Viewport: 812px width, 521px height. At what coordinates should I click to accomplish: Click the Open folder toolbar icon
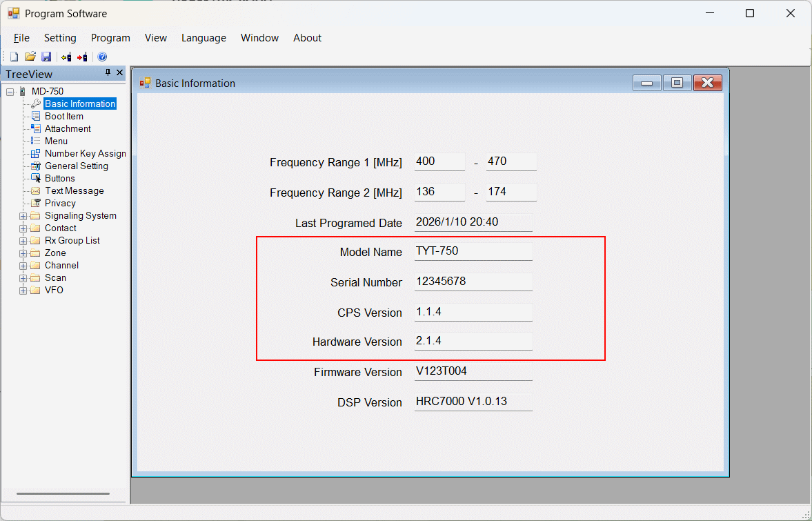[30, 57]
